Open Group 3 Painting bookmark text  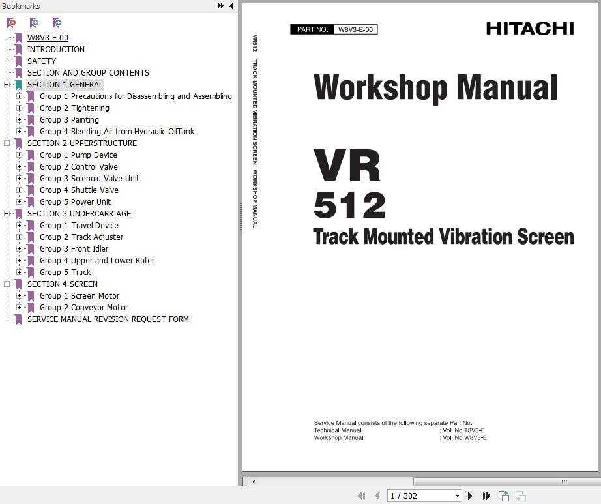coord(69,119)
